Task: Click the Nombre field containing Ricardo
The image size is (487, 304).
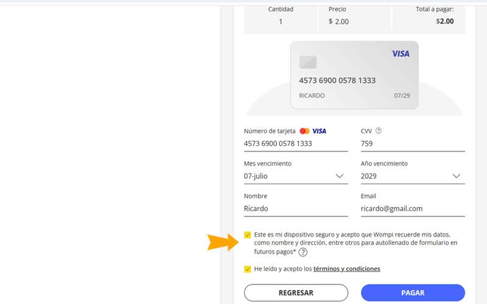Action: click(x=295, y=209)
